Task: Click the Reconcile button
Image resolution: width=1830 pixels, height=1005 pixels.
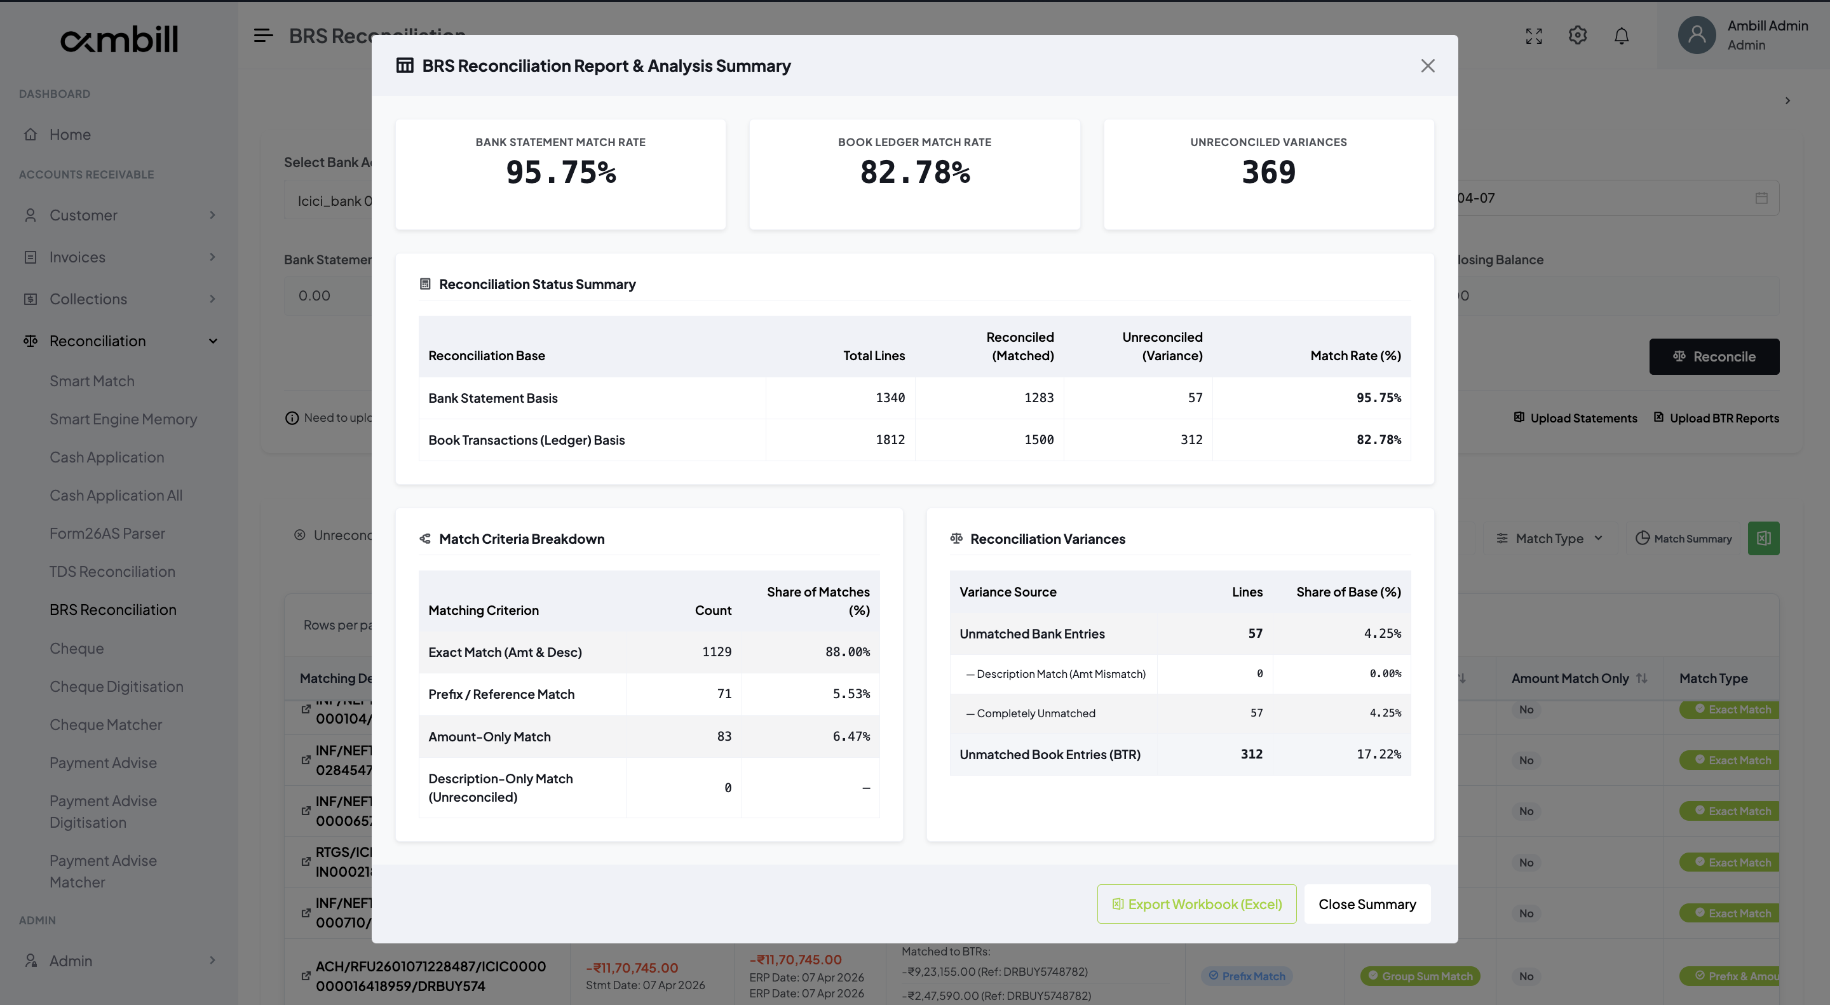Action: click(1714, 356)
